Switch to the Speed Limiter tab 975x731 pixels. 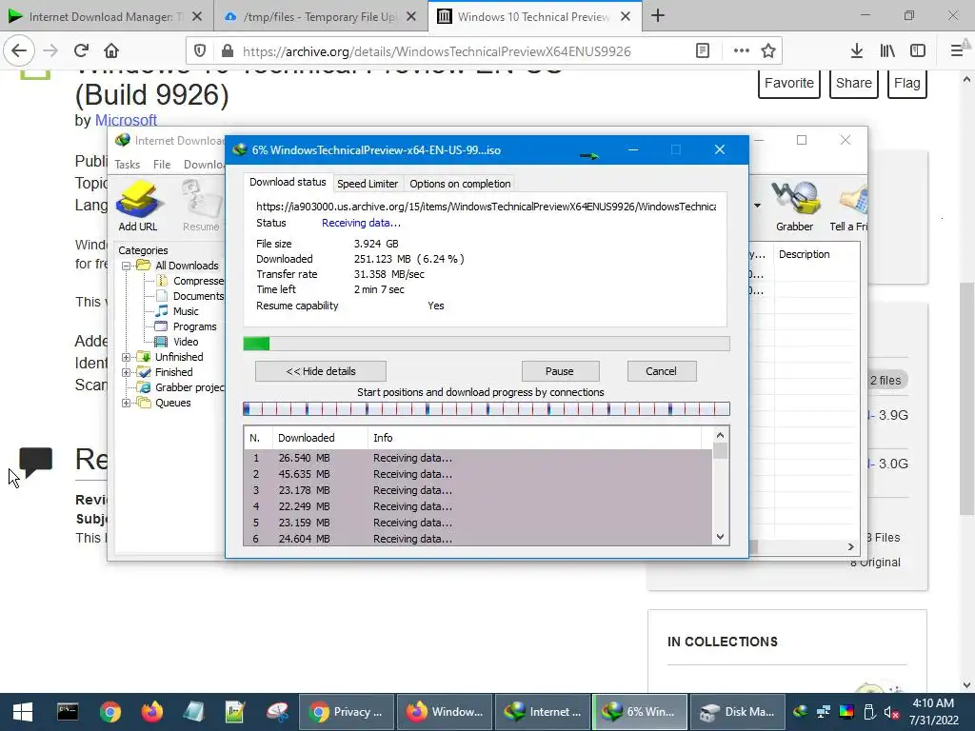click(368, 184)
